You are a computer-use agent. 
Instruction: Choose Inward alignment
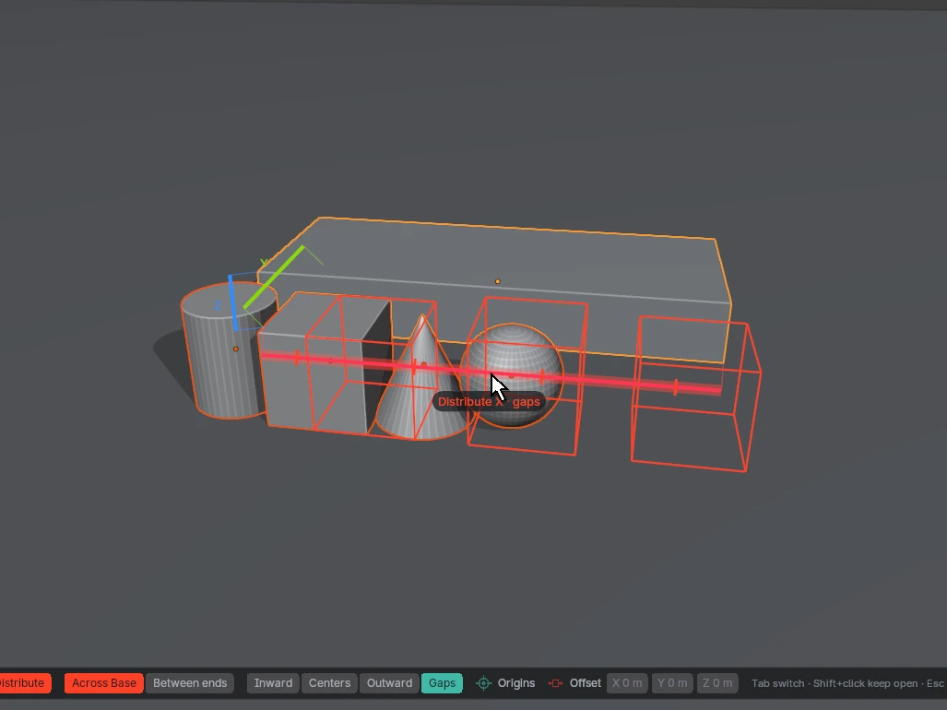[273, 683]
